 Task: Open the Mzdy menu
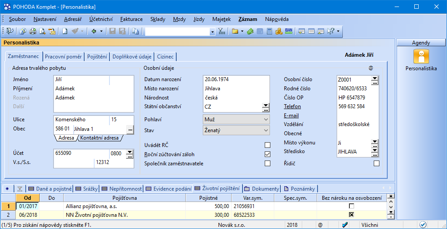pyautogui.click(x=179, y=19)
